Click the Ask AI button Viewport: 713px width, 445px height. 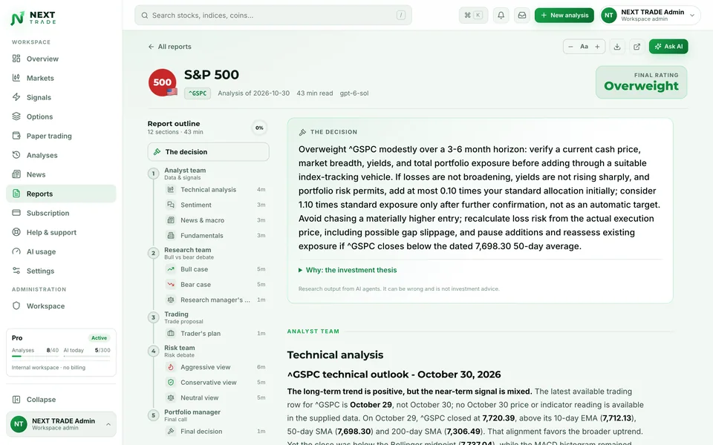point(668,46)
